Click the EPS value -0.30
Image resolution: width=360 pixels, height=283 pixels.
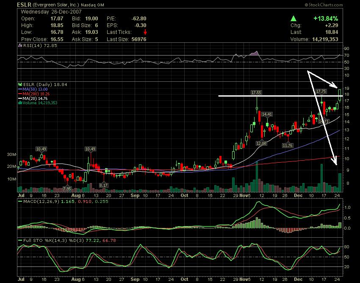click(140, 25)
